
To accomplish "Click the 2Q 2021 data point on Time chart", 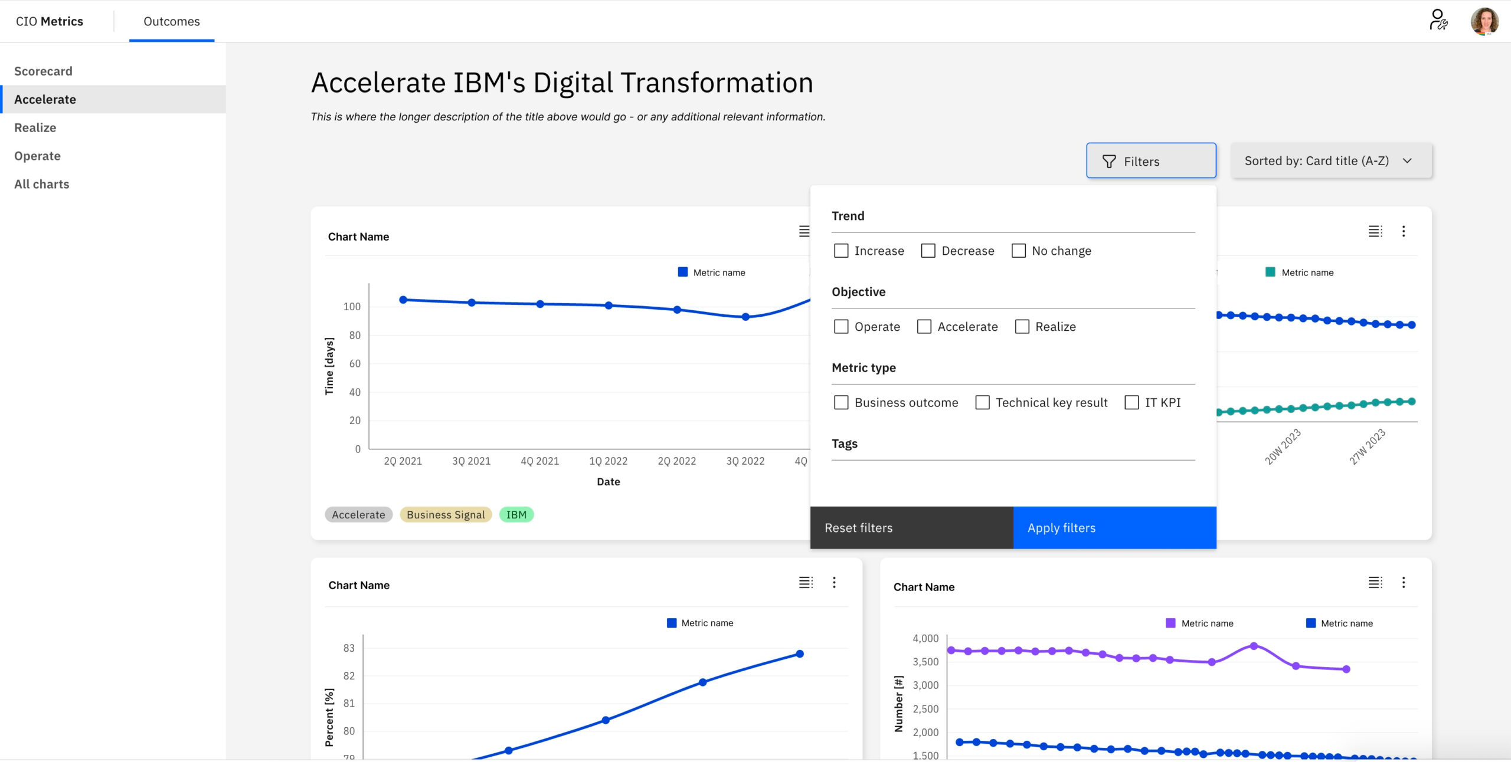I will click(x=403, y=300).
